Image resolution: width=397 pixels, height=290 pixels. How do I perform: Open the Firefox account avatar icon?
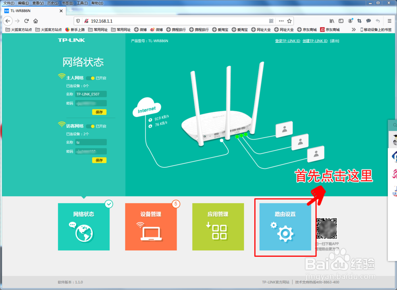point(351,21)
